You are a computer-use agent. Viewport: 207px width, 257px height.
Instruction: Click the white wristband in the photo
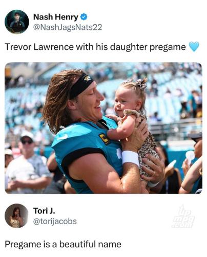point(131,158)
